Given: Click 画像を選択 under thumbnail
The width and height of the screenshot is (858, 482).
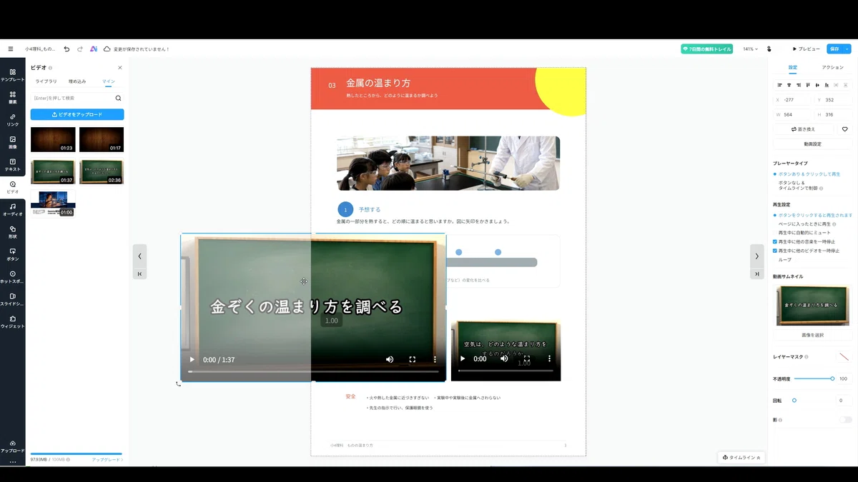Looking at the screenshot, I should tap(813, 335).
